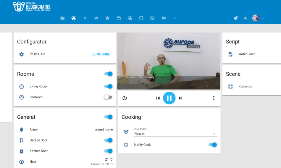Open the notifications bell icon
Image resolution: width=281 pixels, height=168 pixels.
click(246, 18)
